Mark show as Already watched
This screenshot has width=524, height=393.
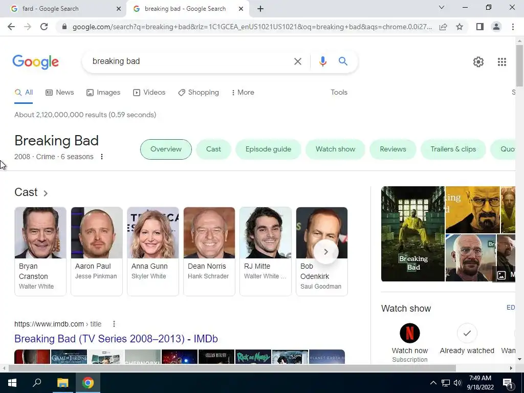[467, 333]
